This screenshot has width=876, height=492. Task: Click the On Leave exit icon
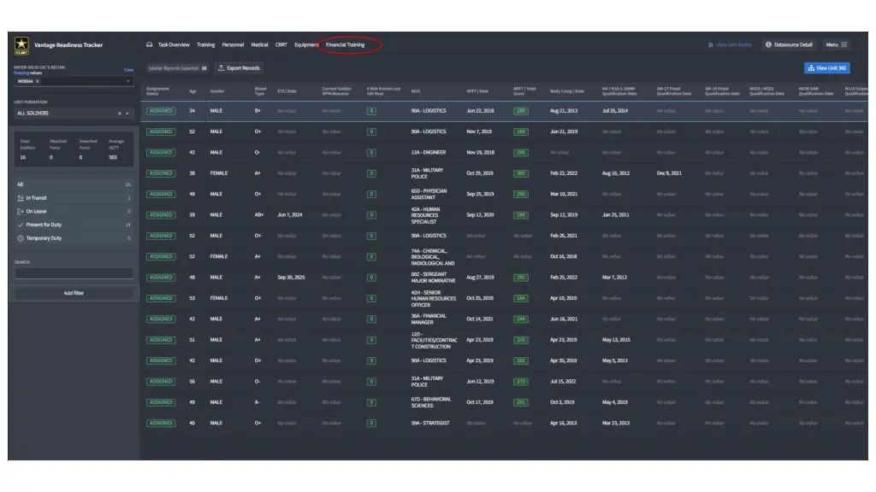point(21,212)
